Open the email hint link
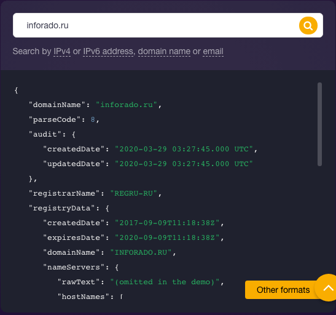336x315 pixels. click(213, 52)
